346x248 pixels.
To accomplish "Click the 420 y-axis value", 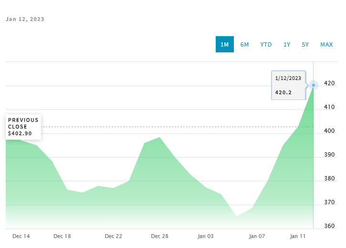I will [329, 83].
